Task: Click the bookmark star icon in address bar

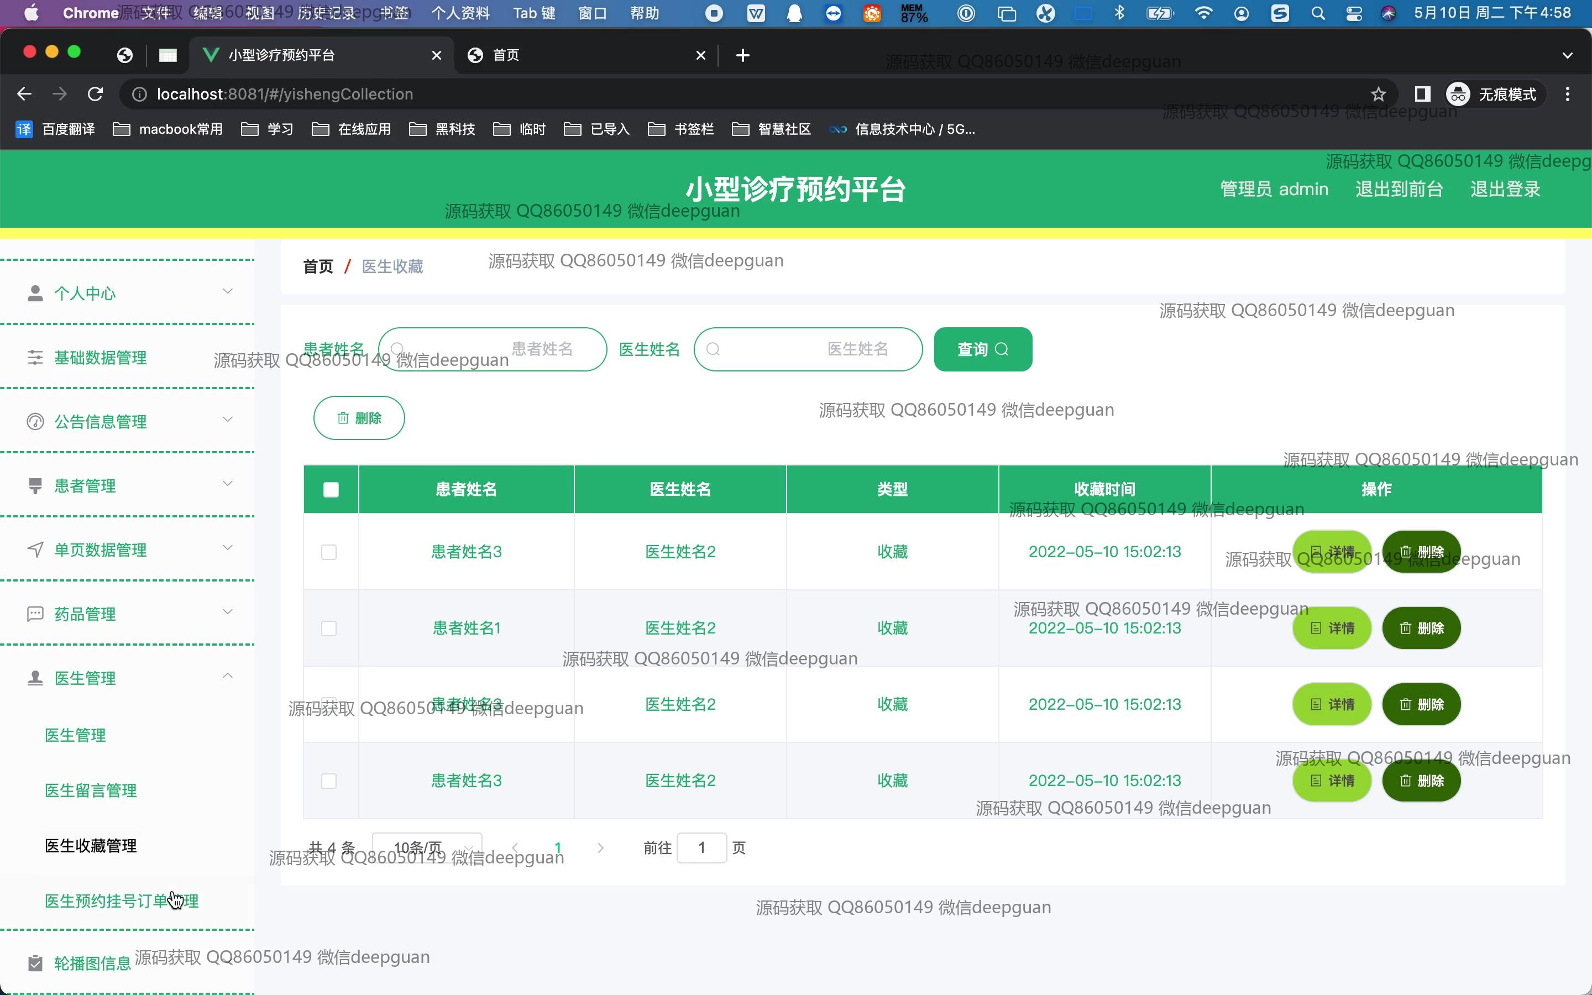Action: pos(1378,94)
